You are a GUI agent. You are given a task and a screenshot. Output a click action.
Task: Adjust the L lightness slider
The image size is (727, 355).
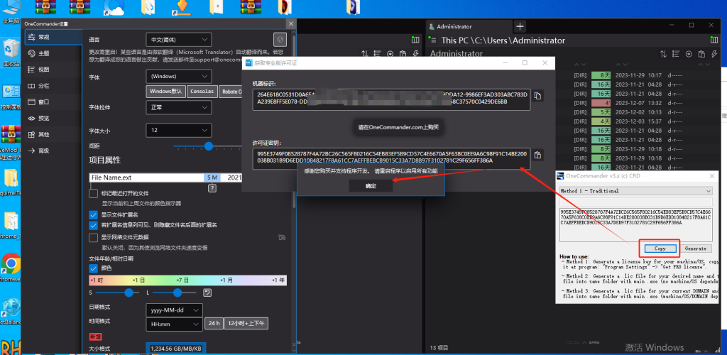coord(175,293)
